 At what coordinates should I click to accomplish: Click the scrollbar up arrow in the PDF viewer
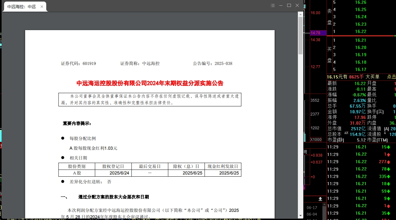[300, 14]
